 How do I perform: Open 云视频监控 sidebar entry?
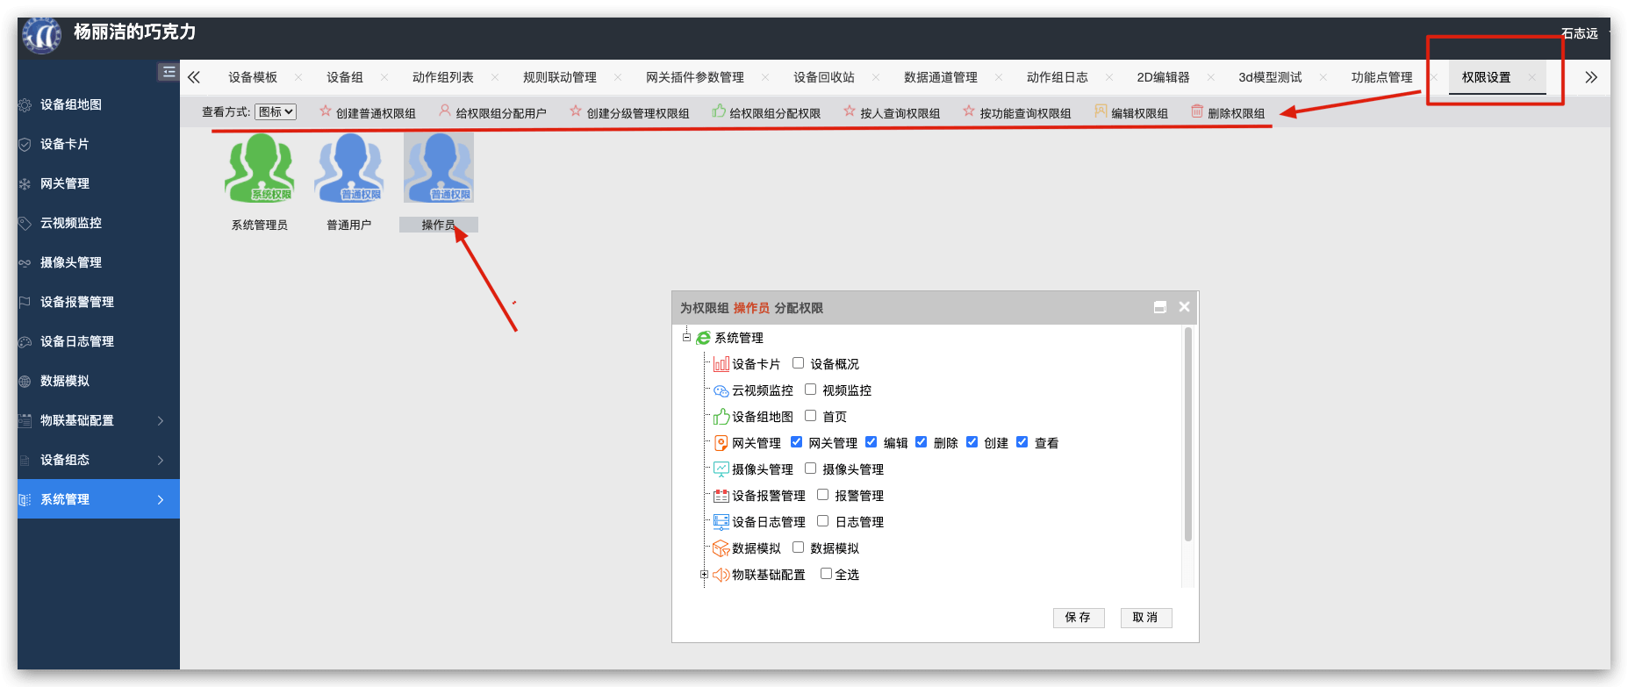click(x=98, y=223)
